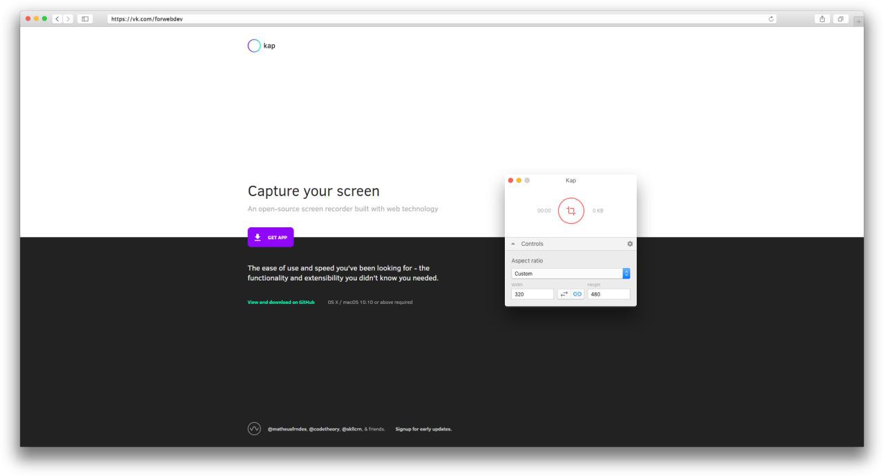The height and width of the screenshot is (476, 884).
Task: Click the red crop record button in Kap
Action: point(571,211)
